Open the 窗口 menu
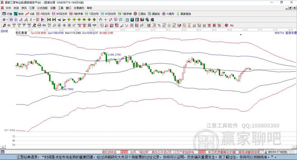 pyautogui.click(x=68, y=8)
